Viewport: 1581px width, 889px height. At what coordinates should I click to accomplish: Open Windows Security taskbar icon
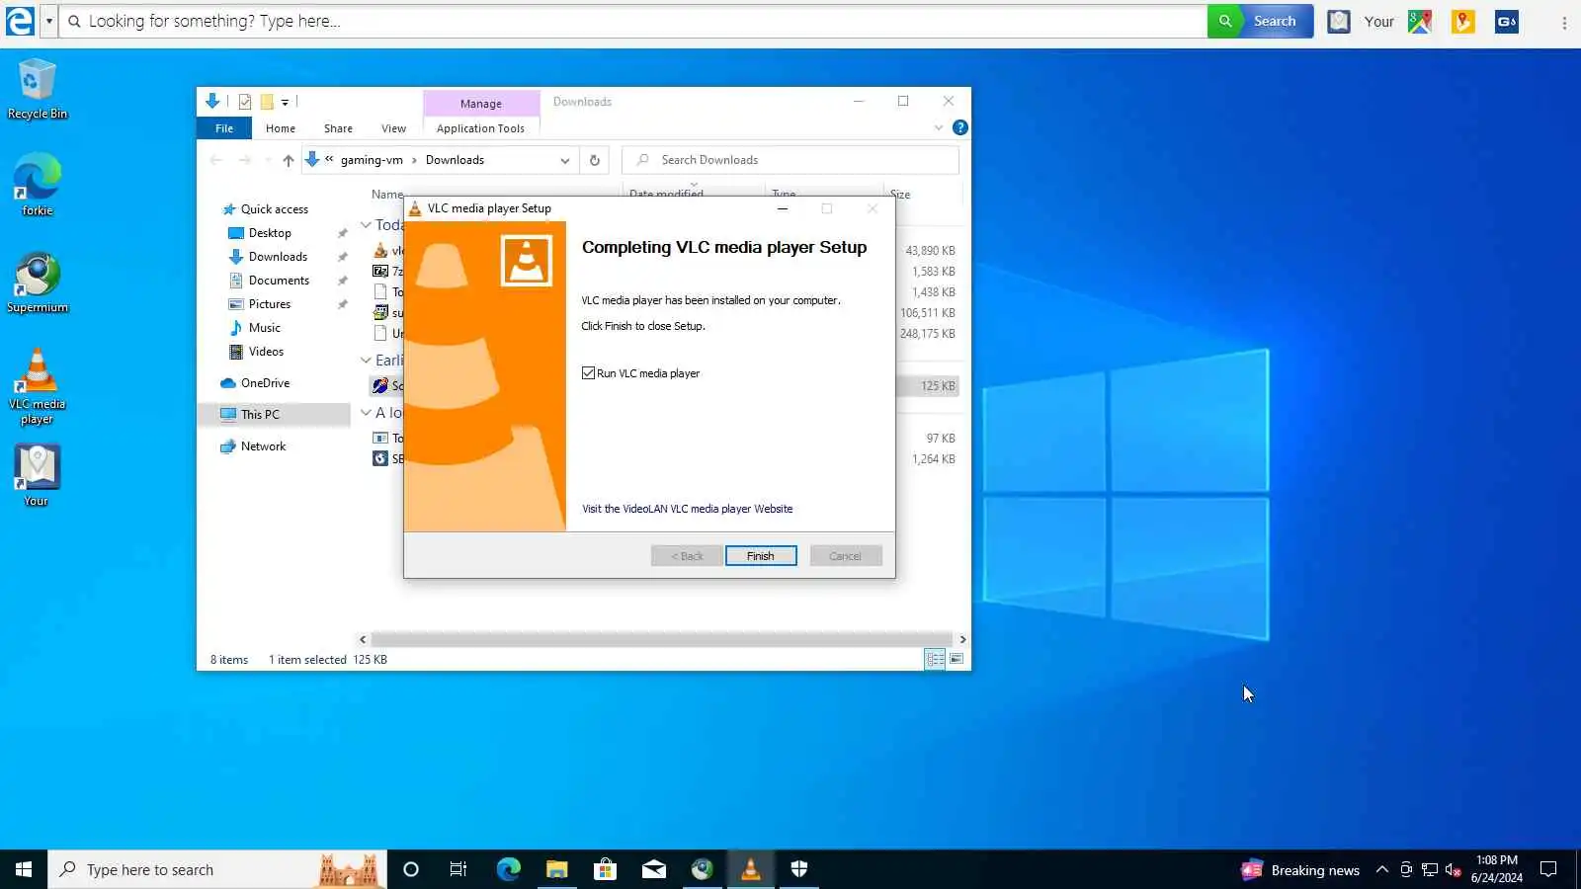coord(799,869)
